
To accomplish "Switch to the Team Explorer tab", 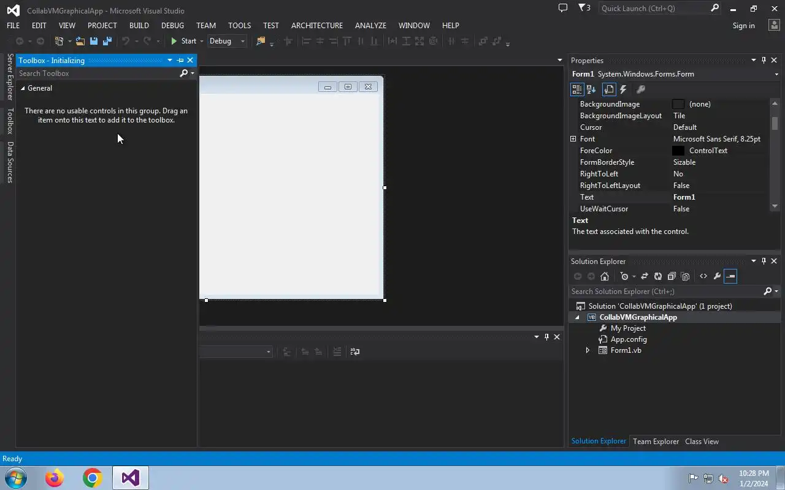I will 656,442.
